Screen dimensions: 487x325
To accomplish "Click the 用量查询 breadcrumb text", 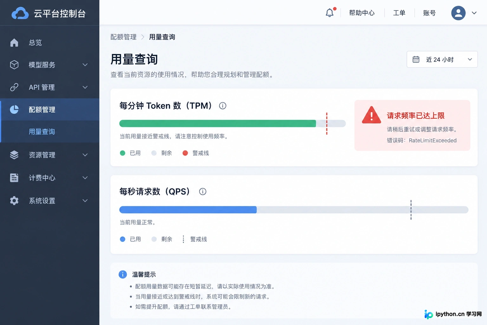I will [x=162, y=37].
